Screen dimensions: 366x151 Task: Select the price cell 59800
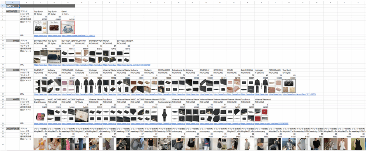point(289,78)
